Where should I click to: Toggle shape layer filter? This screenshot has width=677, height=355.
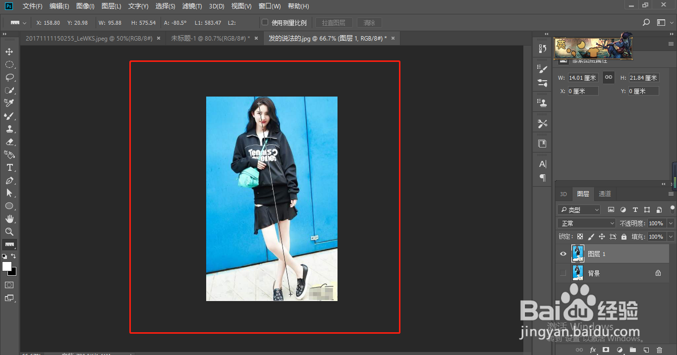coord(647,210)
